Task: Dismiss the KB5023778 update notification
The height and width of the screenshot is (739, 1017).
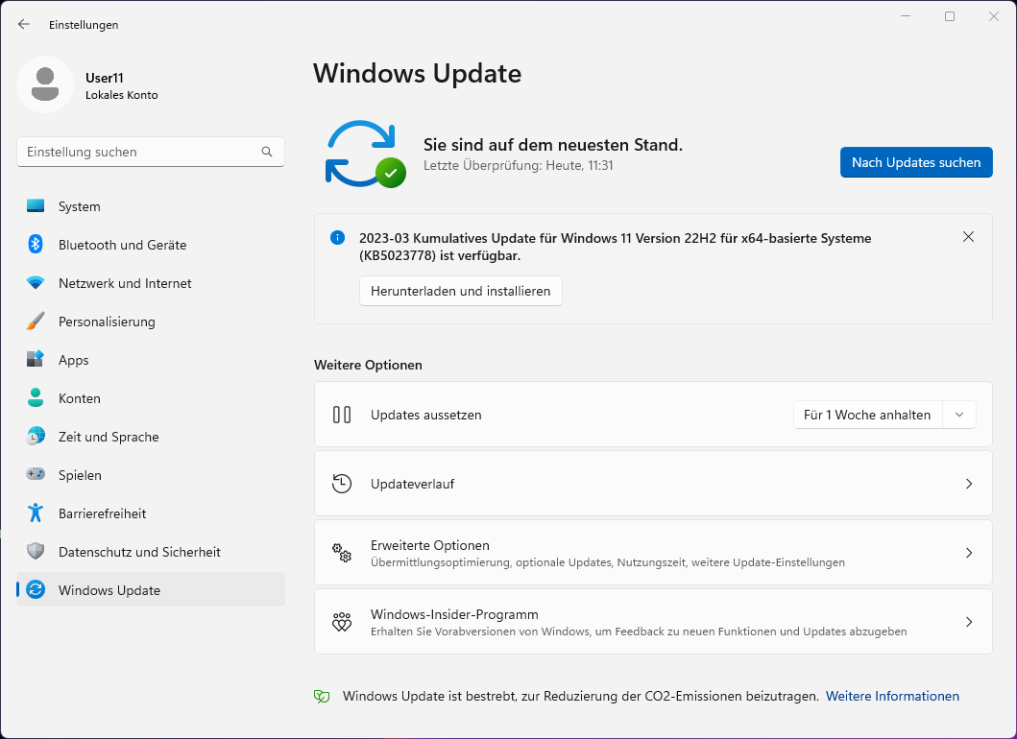Action: point(968,237)
